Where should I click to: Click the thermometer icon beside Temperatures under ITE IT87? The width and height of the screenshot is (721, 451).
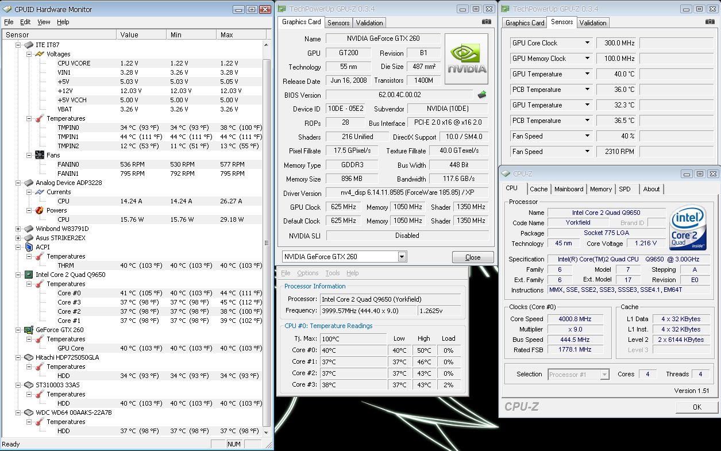[x=40, y=118]
